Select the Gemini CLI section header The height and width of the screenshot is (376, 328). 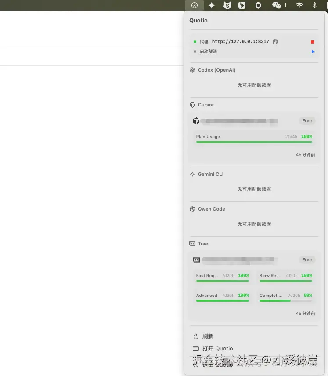coord(211,174)
